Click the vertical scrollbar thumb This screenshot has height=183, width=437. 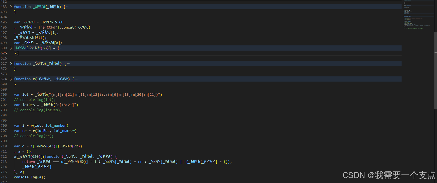tap(436, 71)
